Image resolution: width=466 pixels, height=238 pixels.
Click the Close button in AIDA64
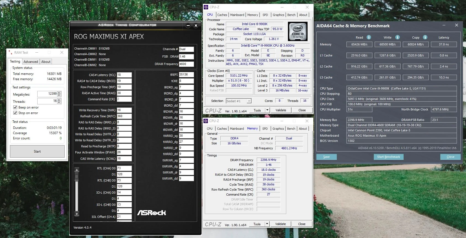[450, 157]
